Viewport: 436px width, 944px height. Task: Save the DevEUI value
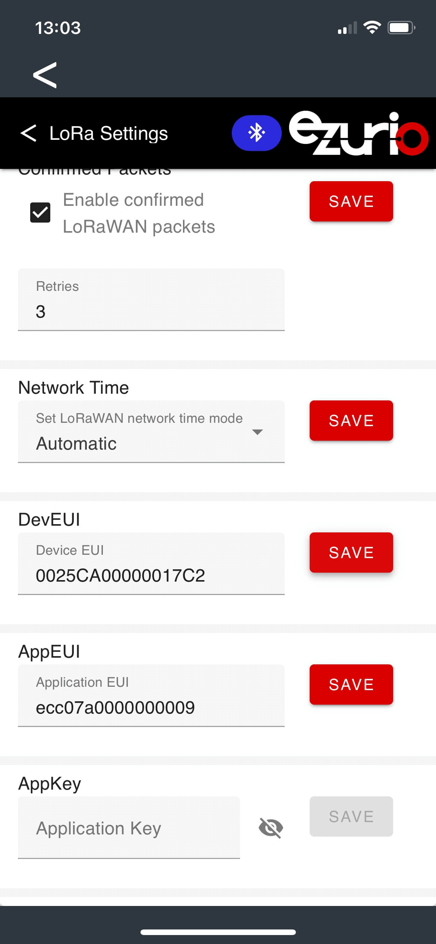click(351, 553)
